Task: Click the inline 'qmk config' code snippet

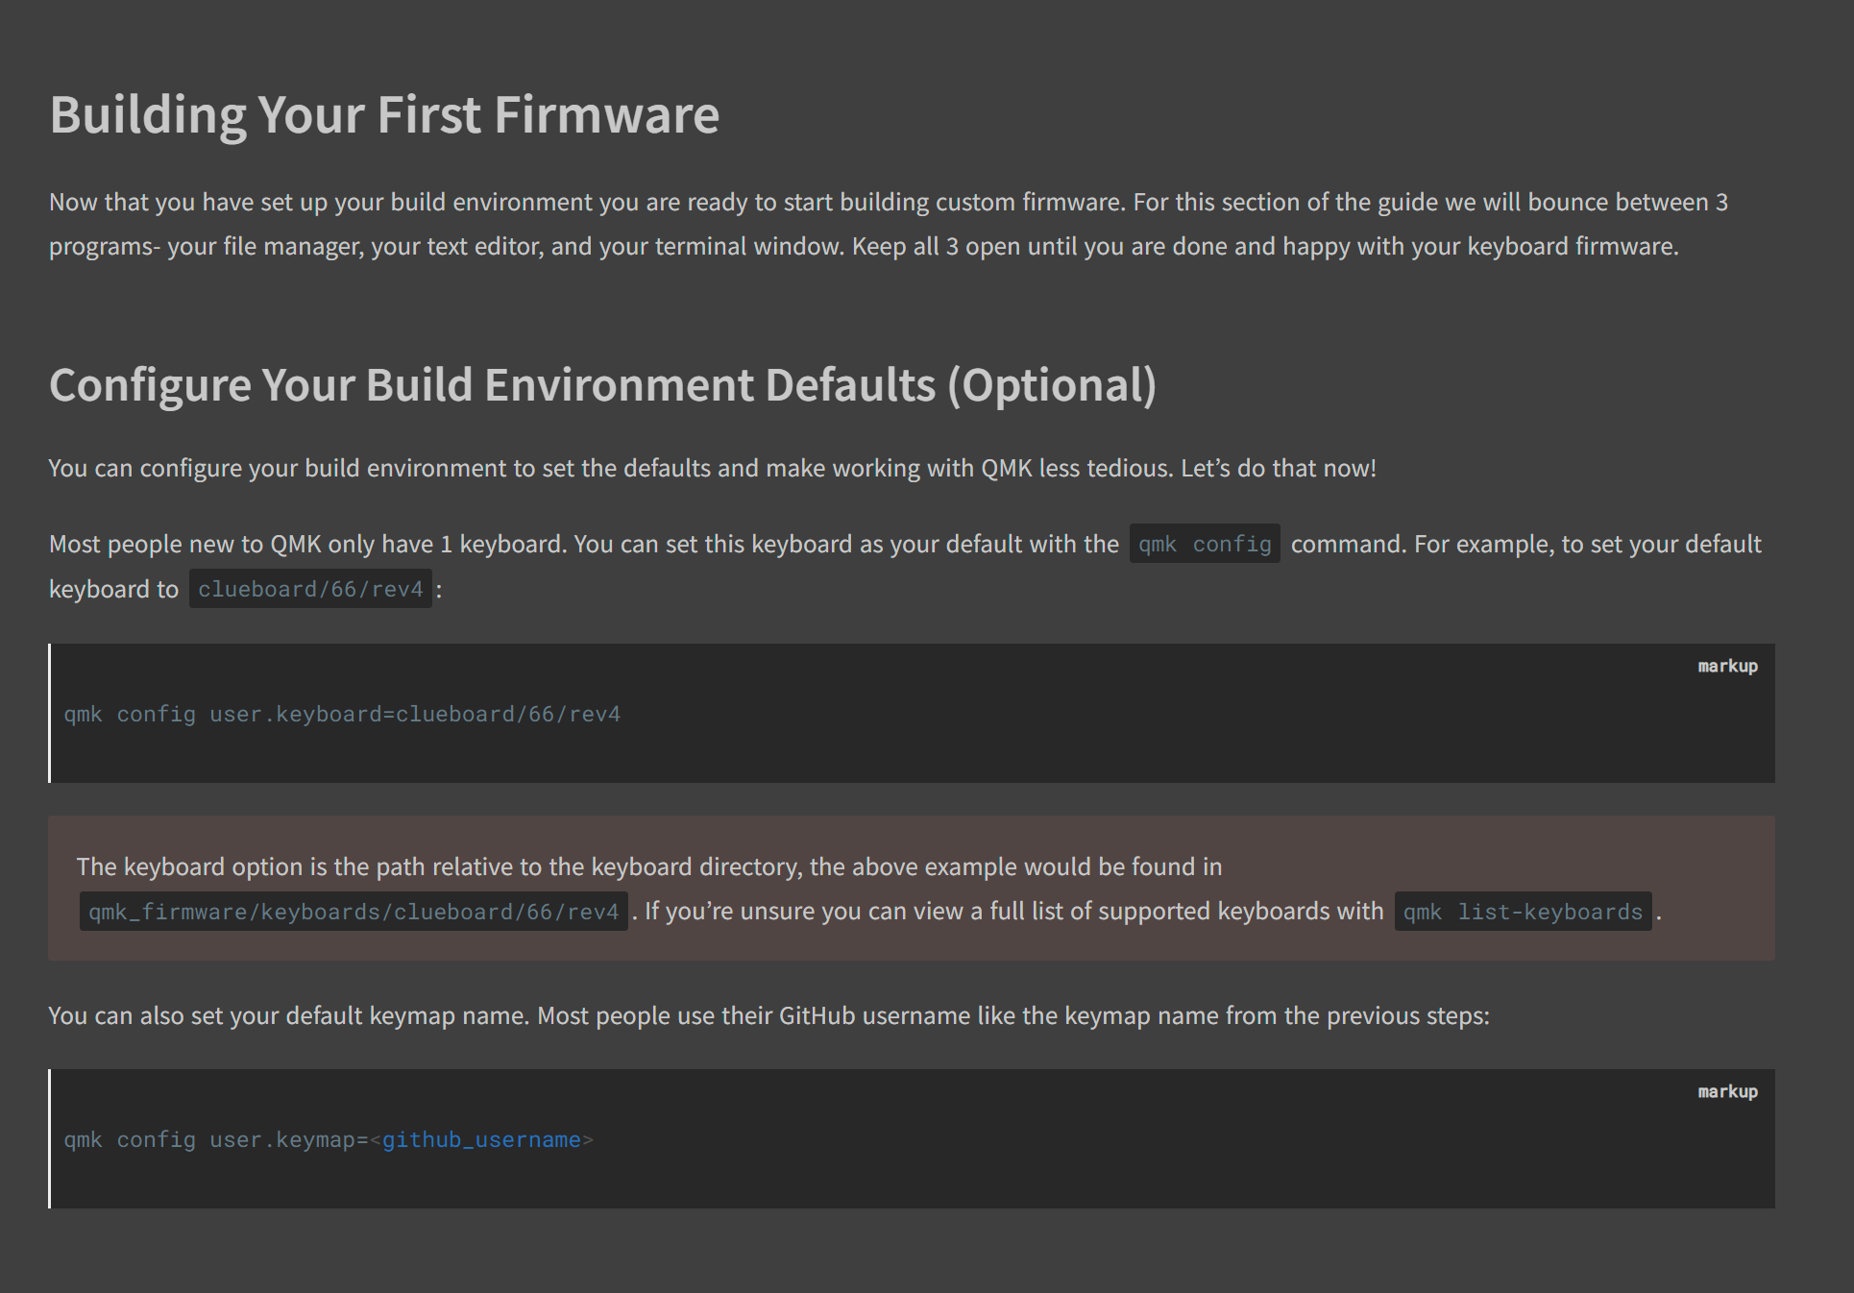Action: tap(1204, 545)
